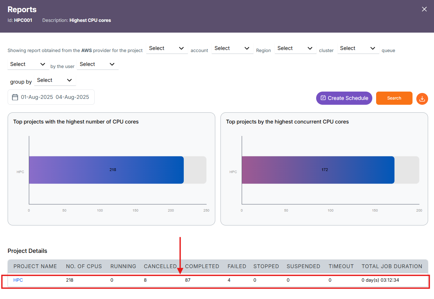This screenshot has width=434, height=299.
Task: Open the account Select dropdown
Action: (232, 49)
